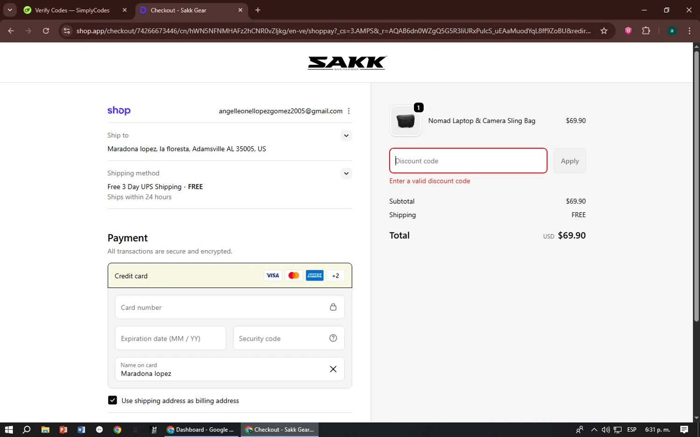Open the volume control in system tray
The height and width of the screenshot is (437, 700).
tap(606, 430)
